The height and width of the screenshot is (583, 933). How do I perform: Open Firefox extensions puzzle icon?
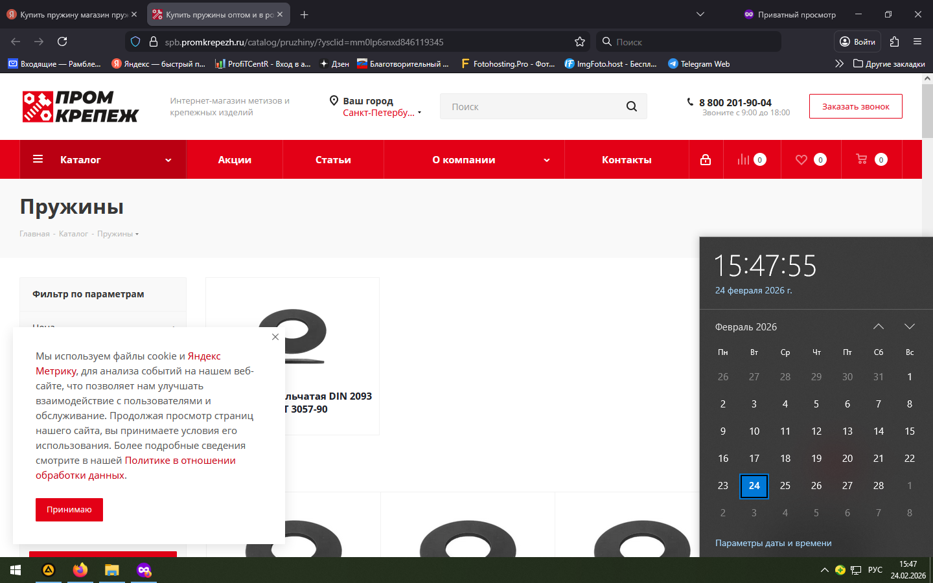(894, 41)
